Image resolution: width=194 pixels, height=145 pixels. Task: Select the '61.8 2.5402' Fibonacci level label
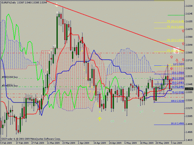(178, 87)
